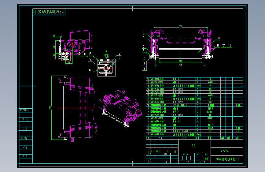265x172 pixels.
Task: Select balloon callout 3 on the front view
Action: (x=144, y=47)
